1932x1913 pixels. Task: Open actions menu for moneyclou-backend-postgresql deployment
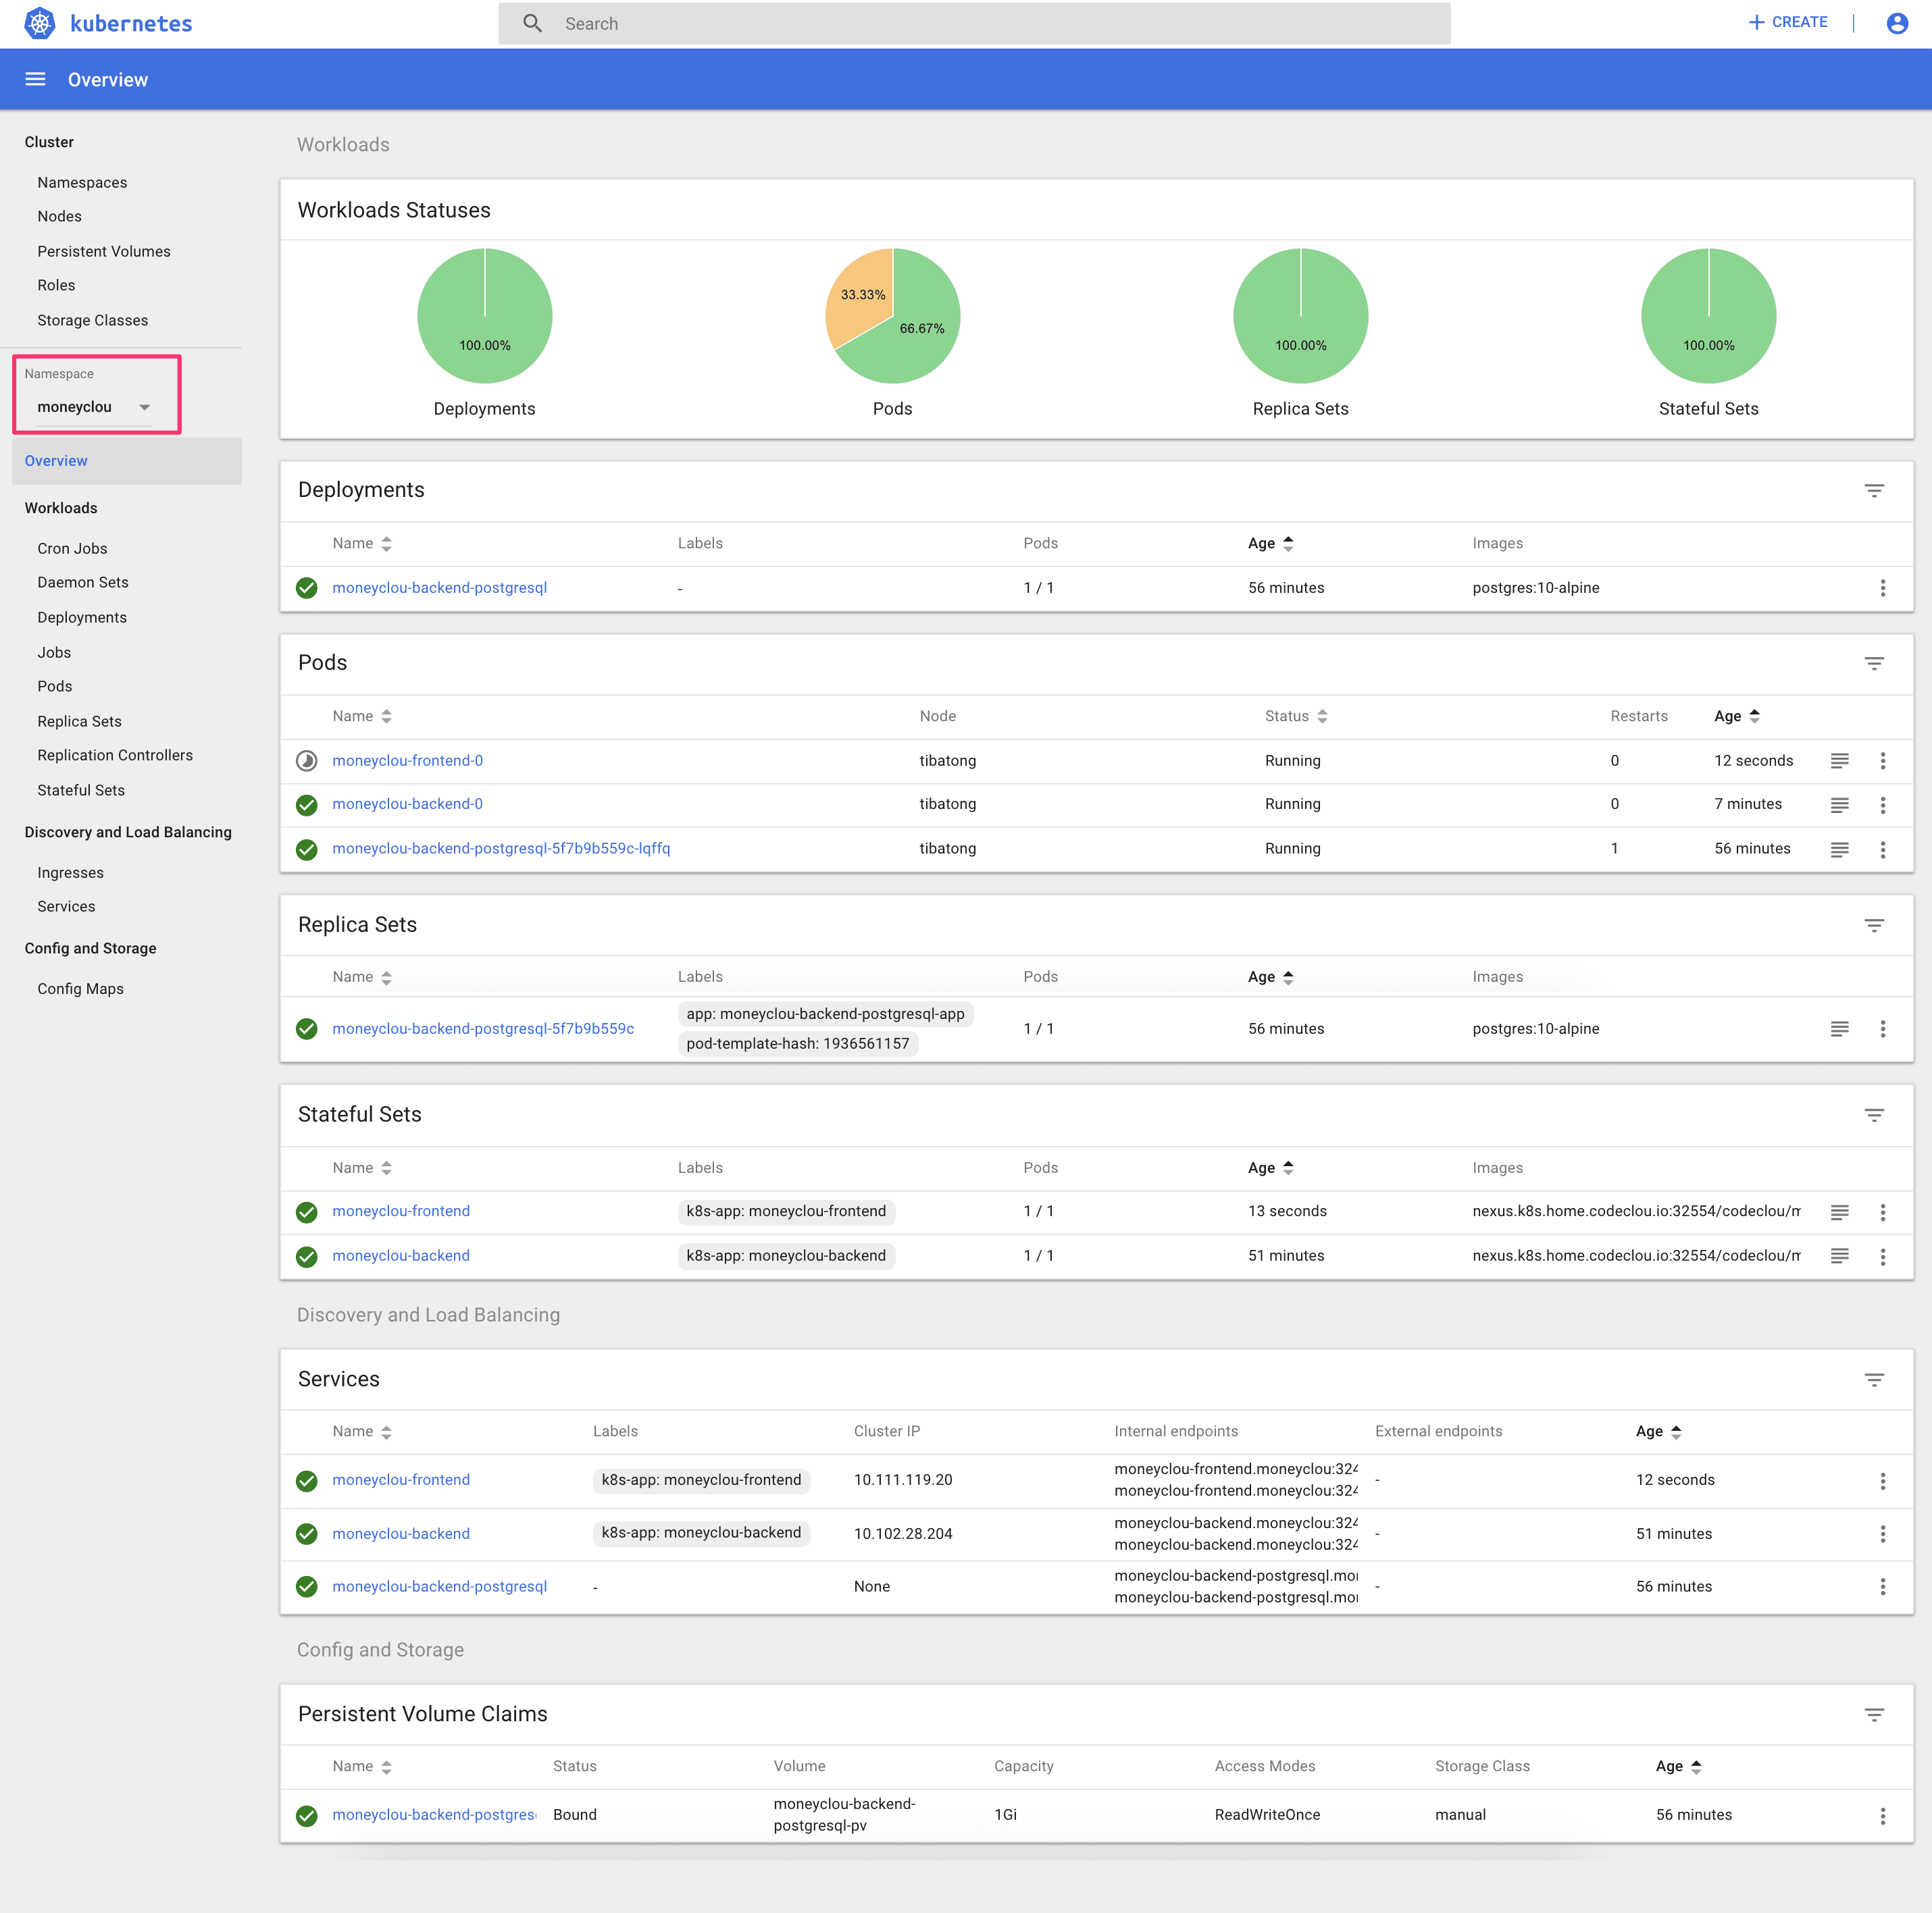[1882, 589]
